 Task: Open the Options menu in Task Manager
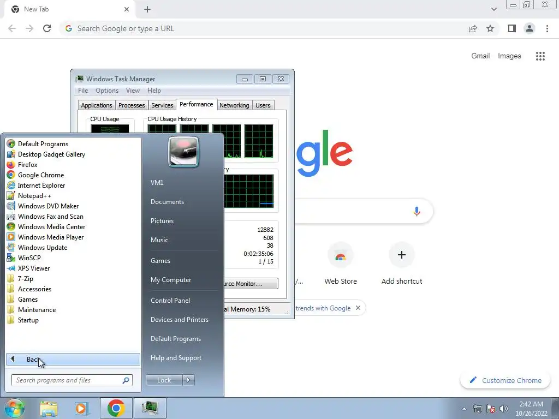point(107,91)
